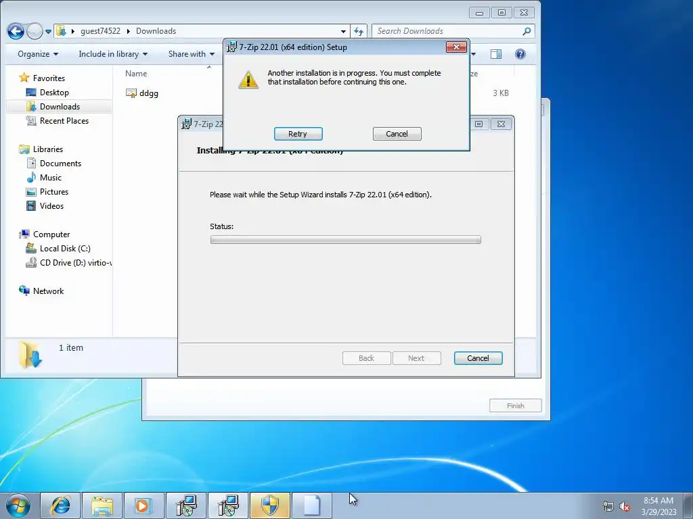The width and height of the screenshot is (693, 519).
Task: Click the Downloads folder icon in the details pane
Action: (30, 355)
